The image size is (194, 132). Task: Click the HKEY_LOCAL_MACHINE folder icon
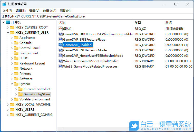pos(12,105)
